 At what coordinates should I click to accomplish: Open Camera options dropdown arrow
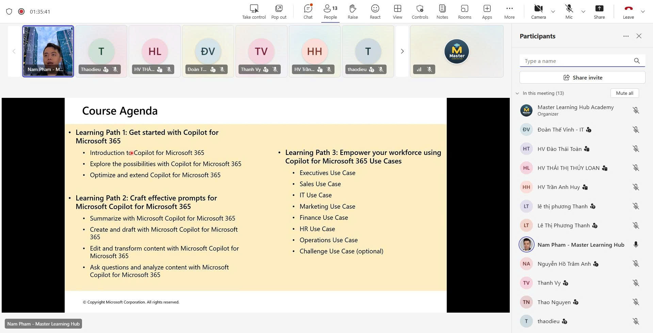pos(553,12)
